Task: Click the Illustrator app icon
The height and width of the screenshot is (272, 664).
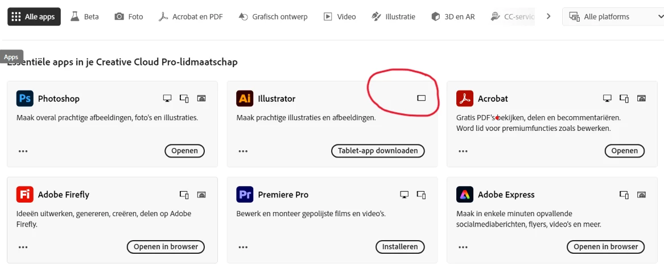Action: [245, 98]
